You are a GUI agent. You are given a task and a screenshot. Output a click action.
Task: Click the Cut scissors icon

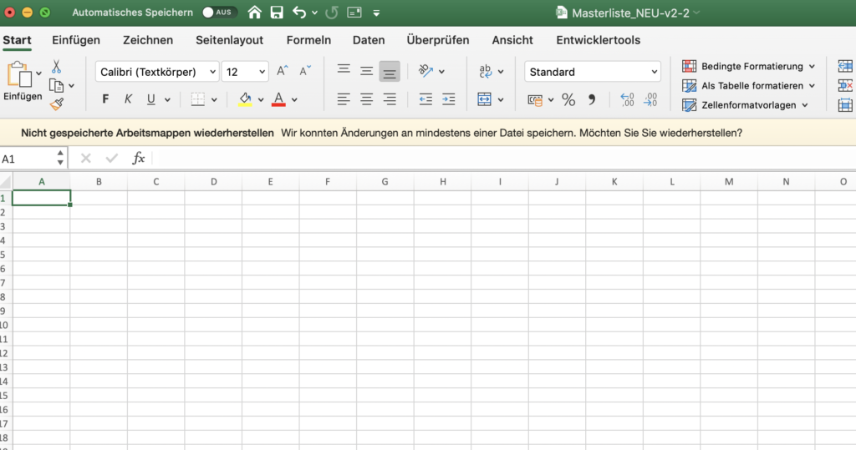pos(56,67)
